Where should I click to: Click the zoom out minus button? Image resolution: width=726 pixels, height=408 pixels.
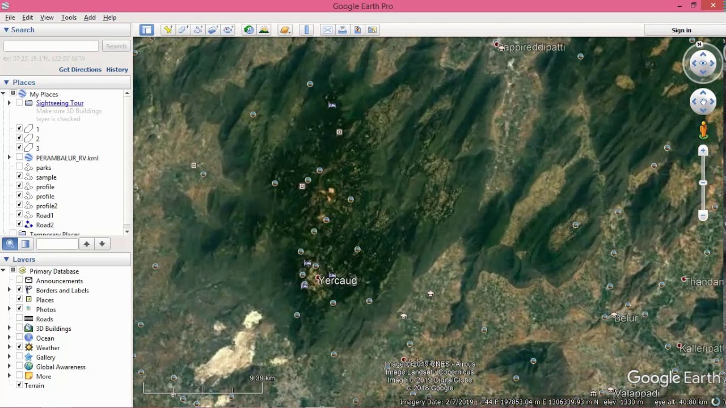point(703,215)
